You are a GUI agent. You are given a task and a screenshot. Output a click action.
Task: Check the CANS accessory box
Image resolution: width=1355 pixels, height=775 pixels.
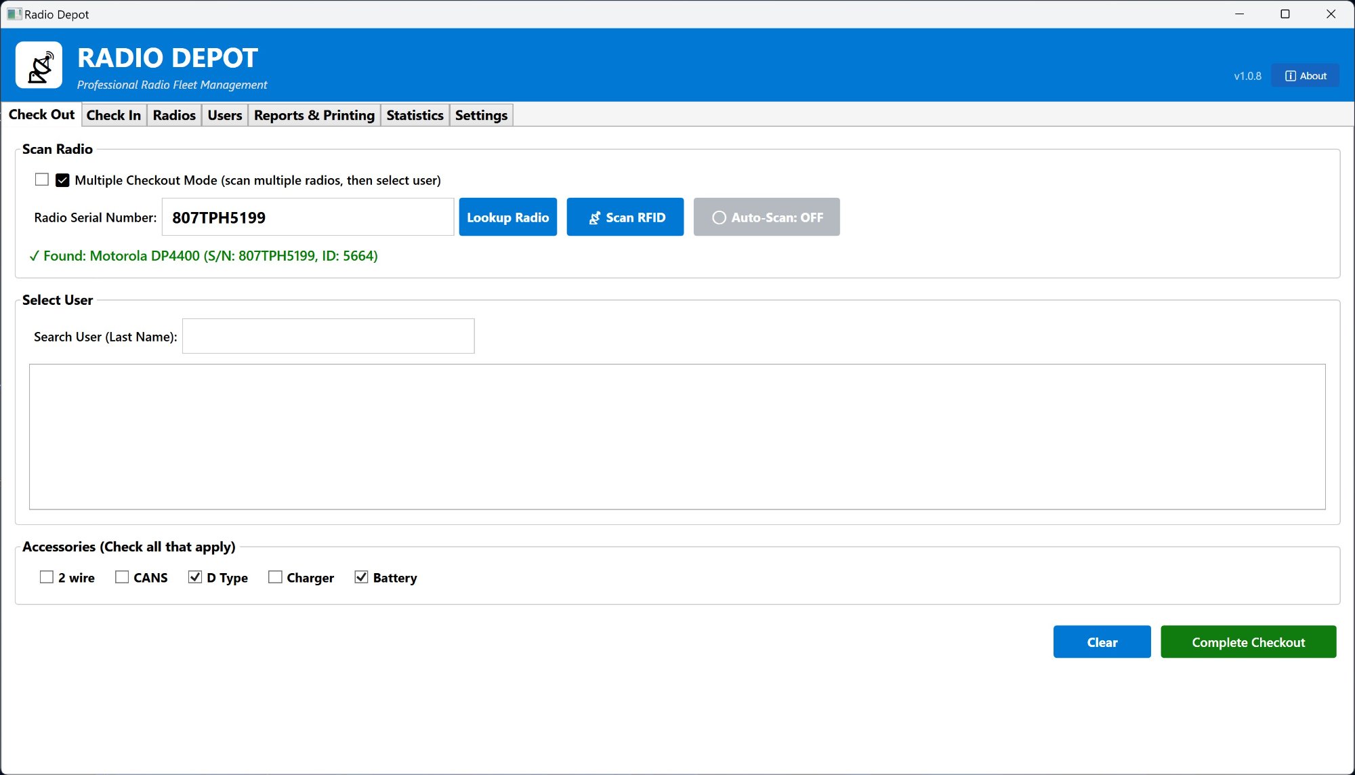[122, 577]
